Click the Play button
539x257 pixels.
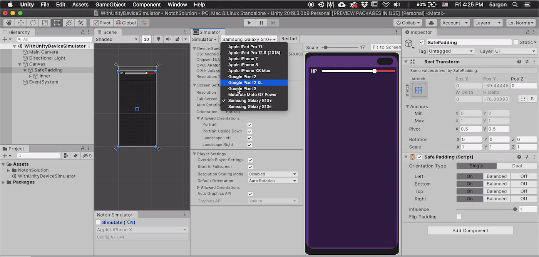pos(249,23)
